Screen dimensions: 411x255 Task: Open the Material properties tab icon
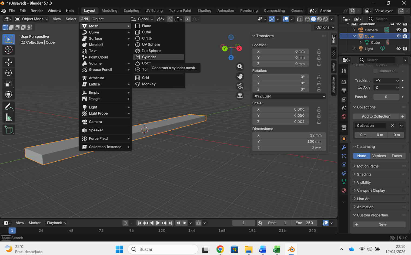(344, 190)
